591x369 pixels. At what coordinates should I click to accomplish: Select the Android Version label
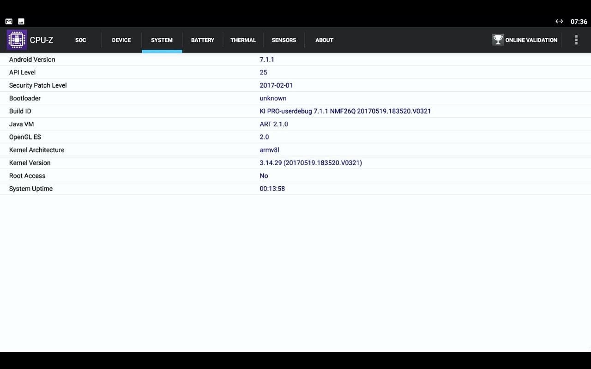pos(32,60)
